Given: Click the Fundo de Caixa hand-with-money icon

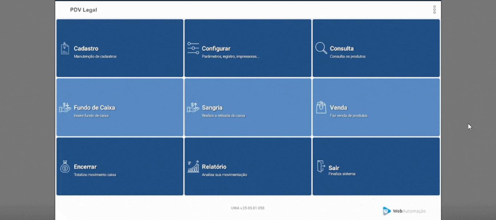Looking at the screenshot, I should point(65,107).
